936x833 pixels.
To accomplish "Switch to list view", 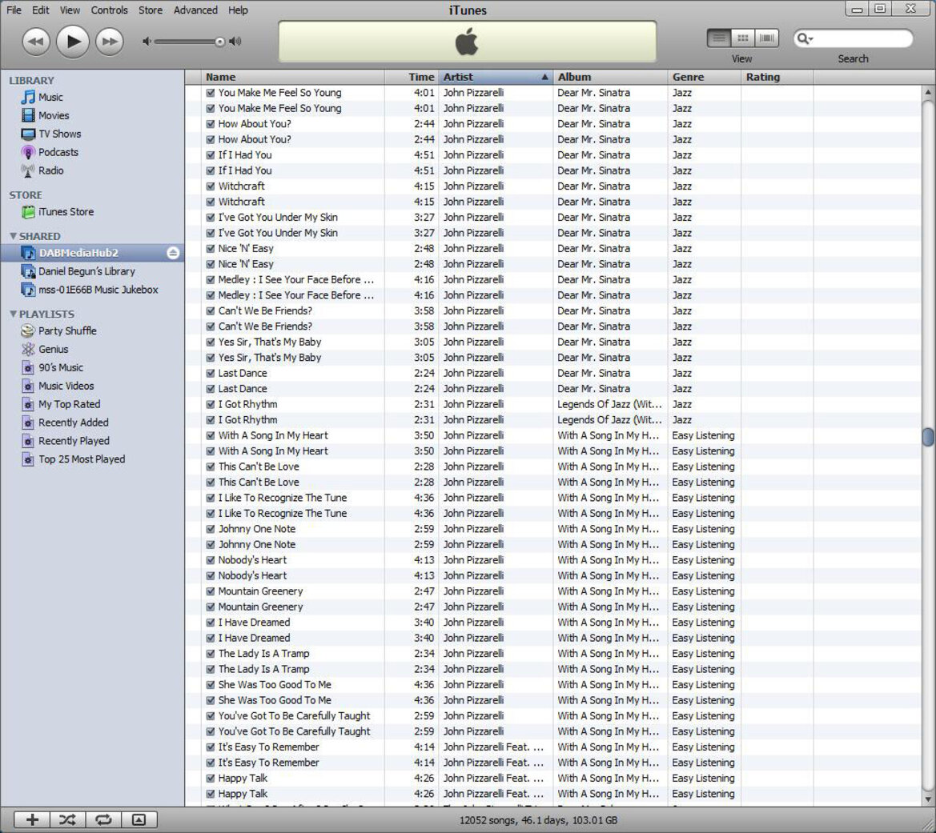I will pyautogui.click(x=719, y=38).
